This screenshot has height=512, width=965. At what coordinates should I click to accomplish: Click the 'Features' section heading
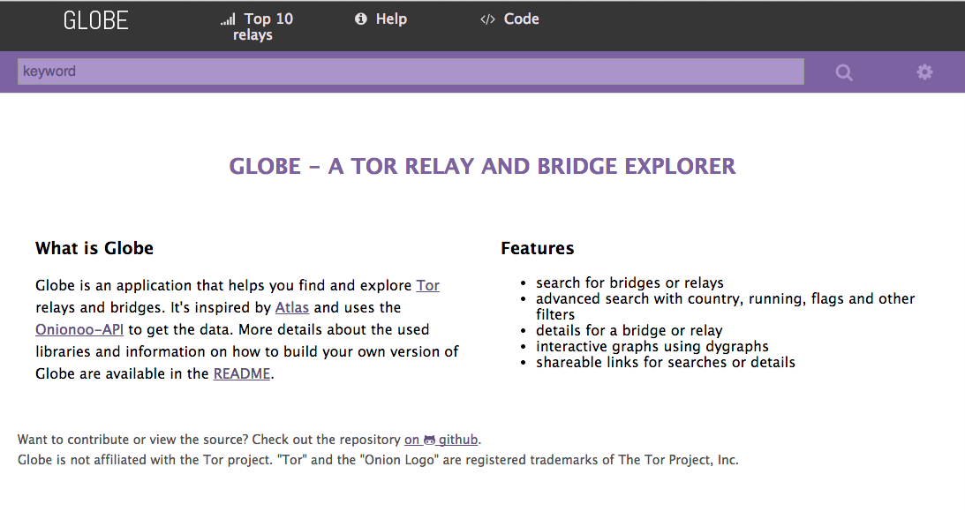[x=537, y=249]
